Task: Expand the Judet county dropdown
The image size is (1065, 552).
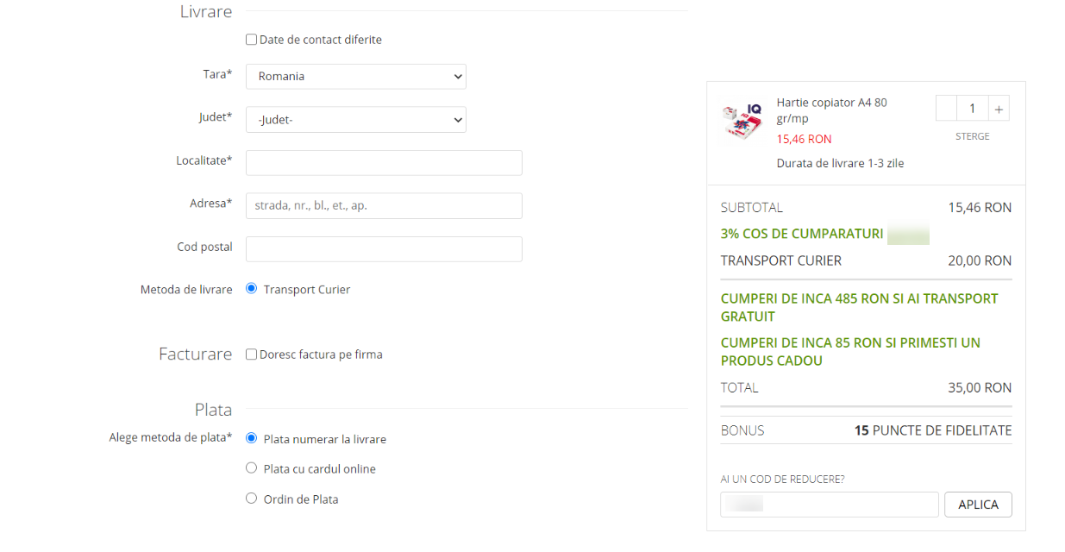Action: (355, 120)
